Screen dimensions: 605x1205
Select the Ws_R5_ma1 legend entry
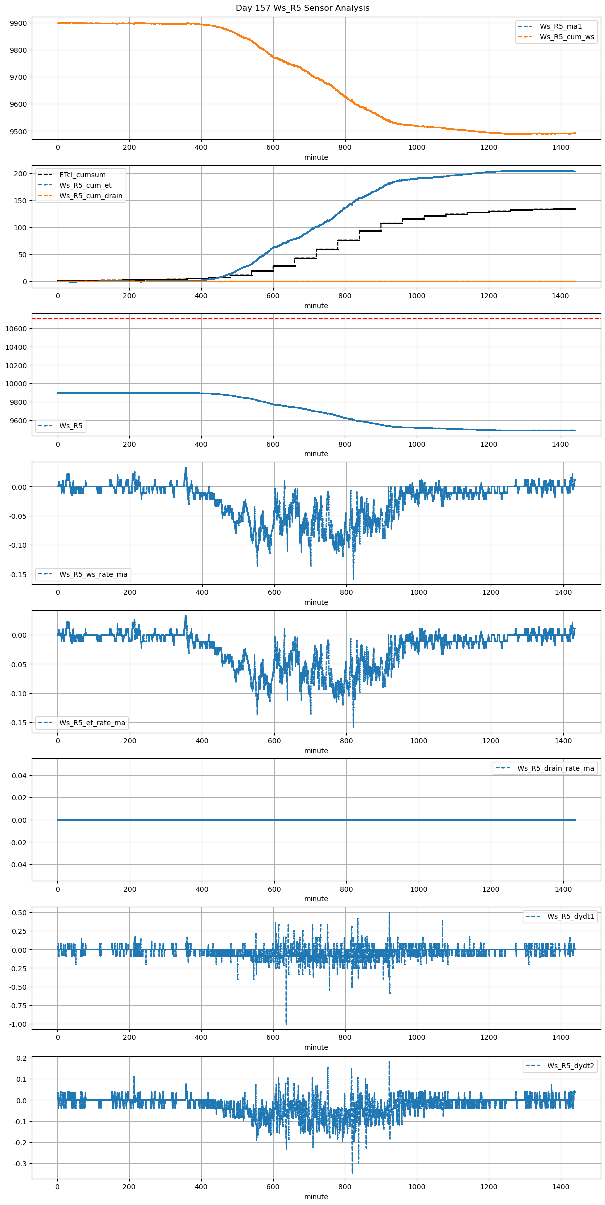(x=560, y=26)
